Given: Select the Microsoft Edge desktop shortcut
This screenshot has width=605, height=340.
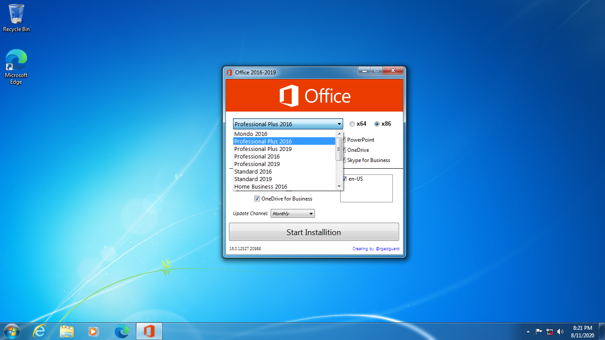Looking at the screenshot, I should click(16, 67).
